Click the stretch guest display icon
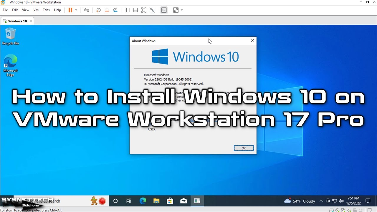 coord(176,10)
